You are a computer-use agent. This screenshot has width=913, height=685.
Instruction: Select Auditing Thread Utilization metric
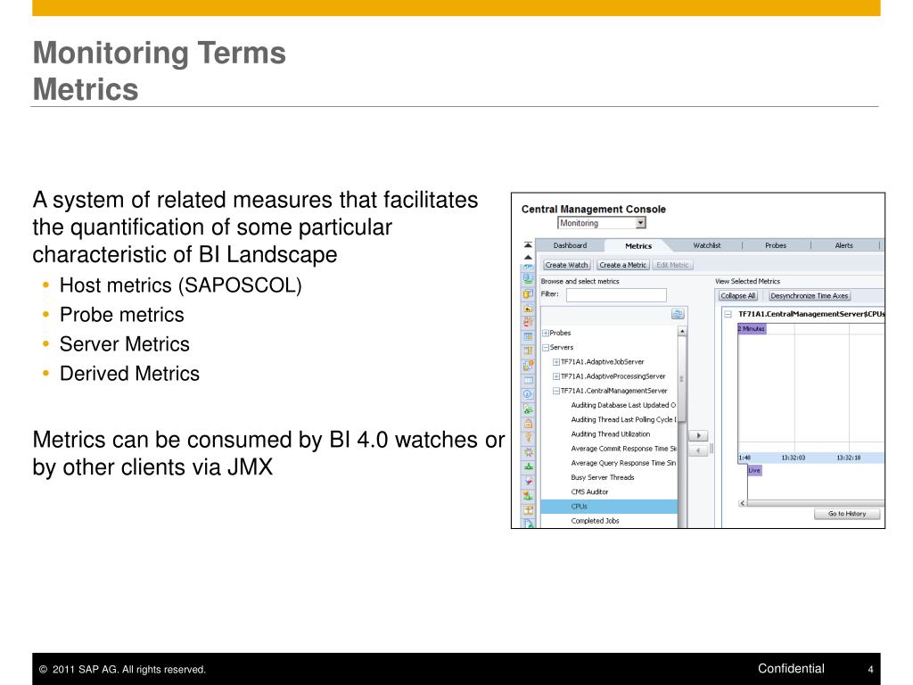click(x=611, y=434)
